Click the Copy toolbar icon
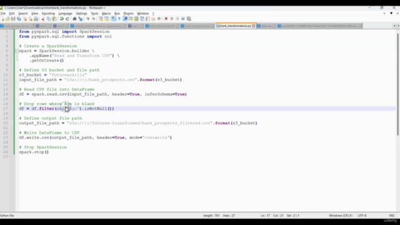400x225 pixels. click(x=49, y=19)
